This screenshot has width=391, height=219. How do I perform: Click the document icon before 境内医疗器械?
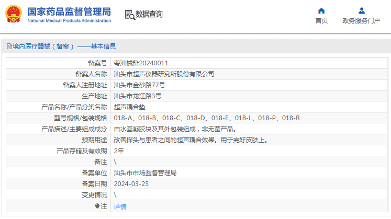9,47
